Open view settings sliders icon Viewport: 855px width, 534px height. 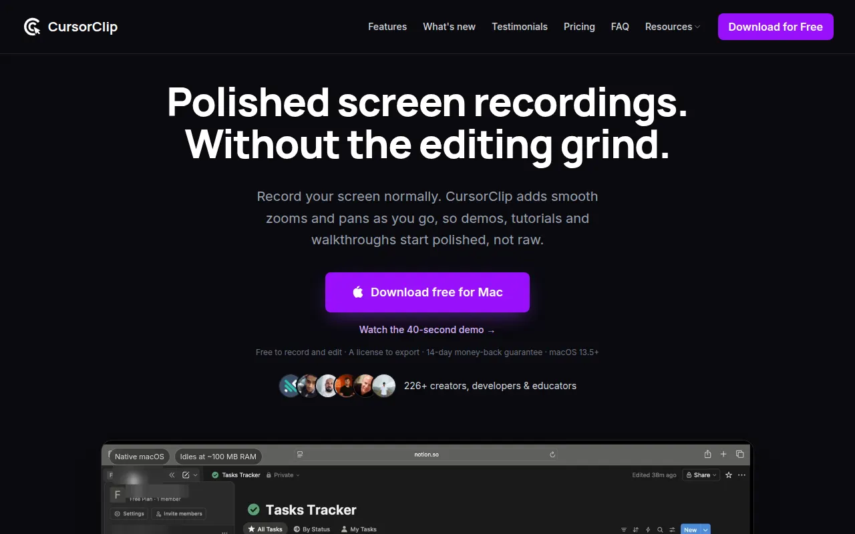point(672,529)
